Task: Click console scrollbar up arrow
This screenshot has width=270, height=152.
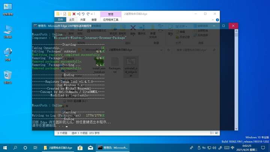Action: point(236,31)
